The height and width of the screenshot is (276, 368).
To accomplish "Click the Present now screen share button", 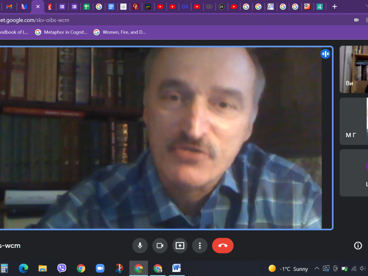I will coord(180,246).
